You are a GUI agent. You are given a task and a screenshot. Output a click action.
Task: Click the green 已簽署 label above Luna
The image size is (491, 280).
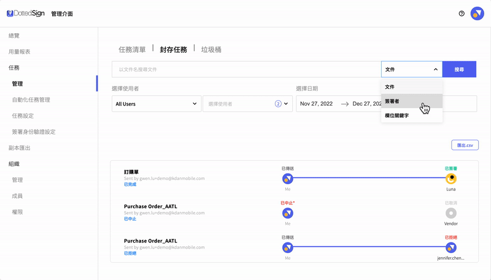click(x=451, y=168)
